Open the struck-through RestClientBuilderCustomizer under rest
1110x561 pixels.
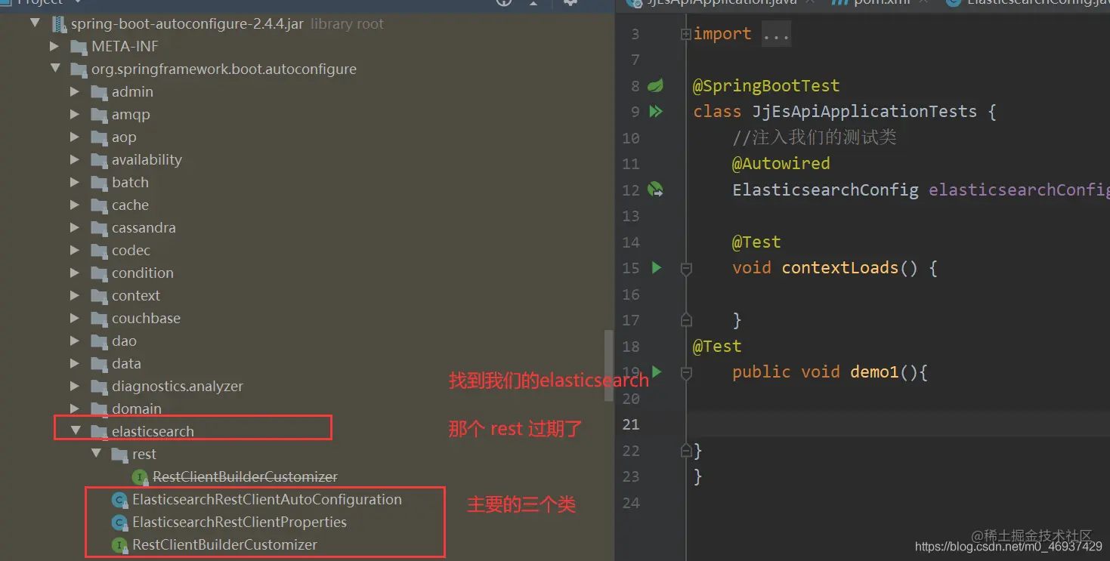tap(245, 476)
